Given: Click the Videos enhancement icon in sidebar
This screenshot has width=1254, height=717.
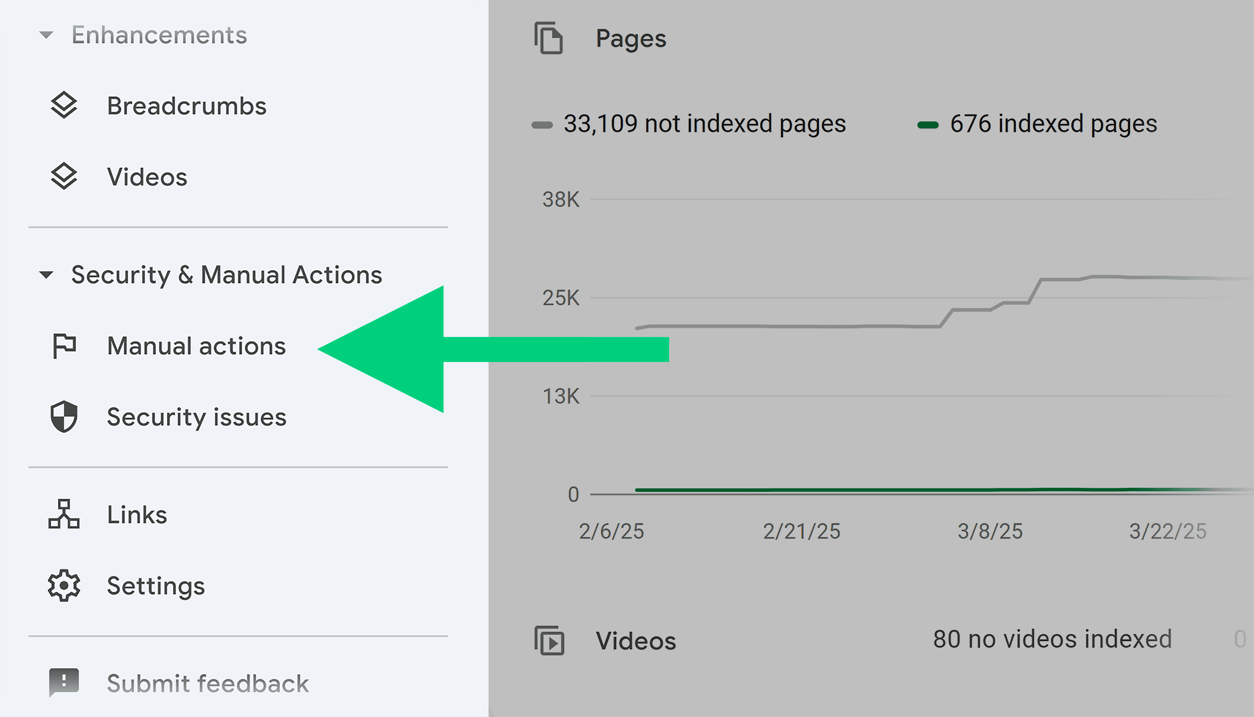Looking at the screenshot, I should (x=64, y=176).
